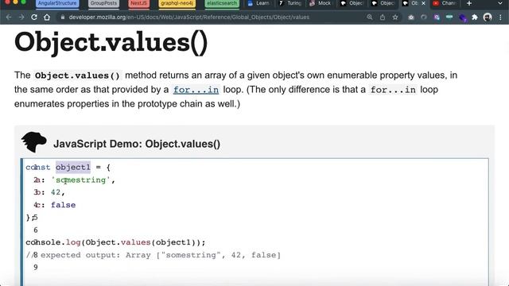
Task: Close the active Object.values tab
Action: point(423,3)
